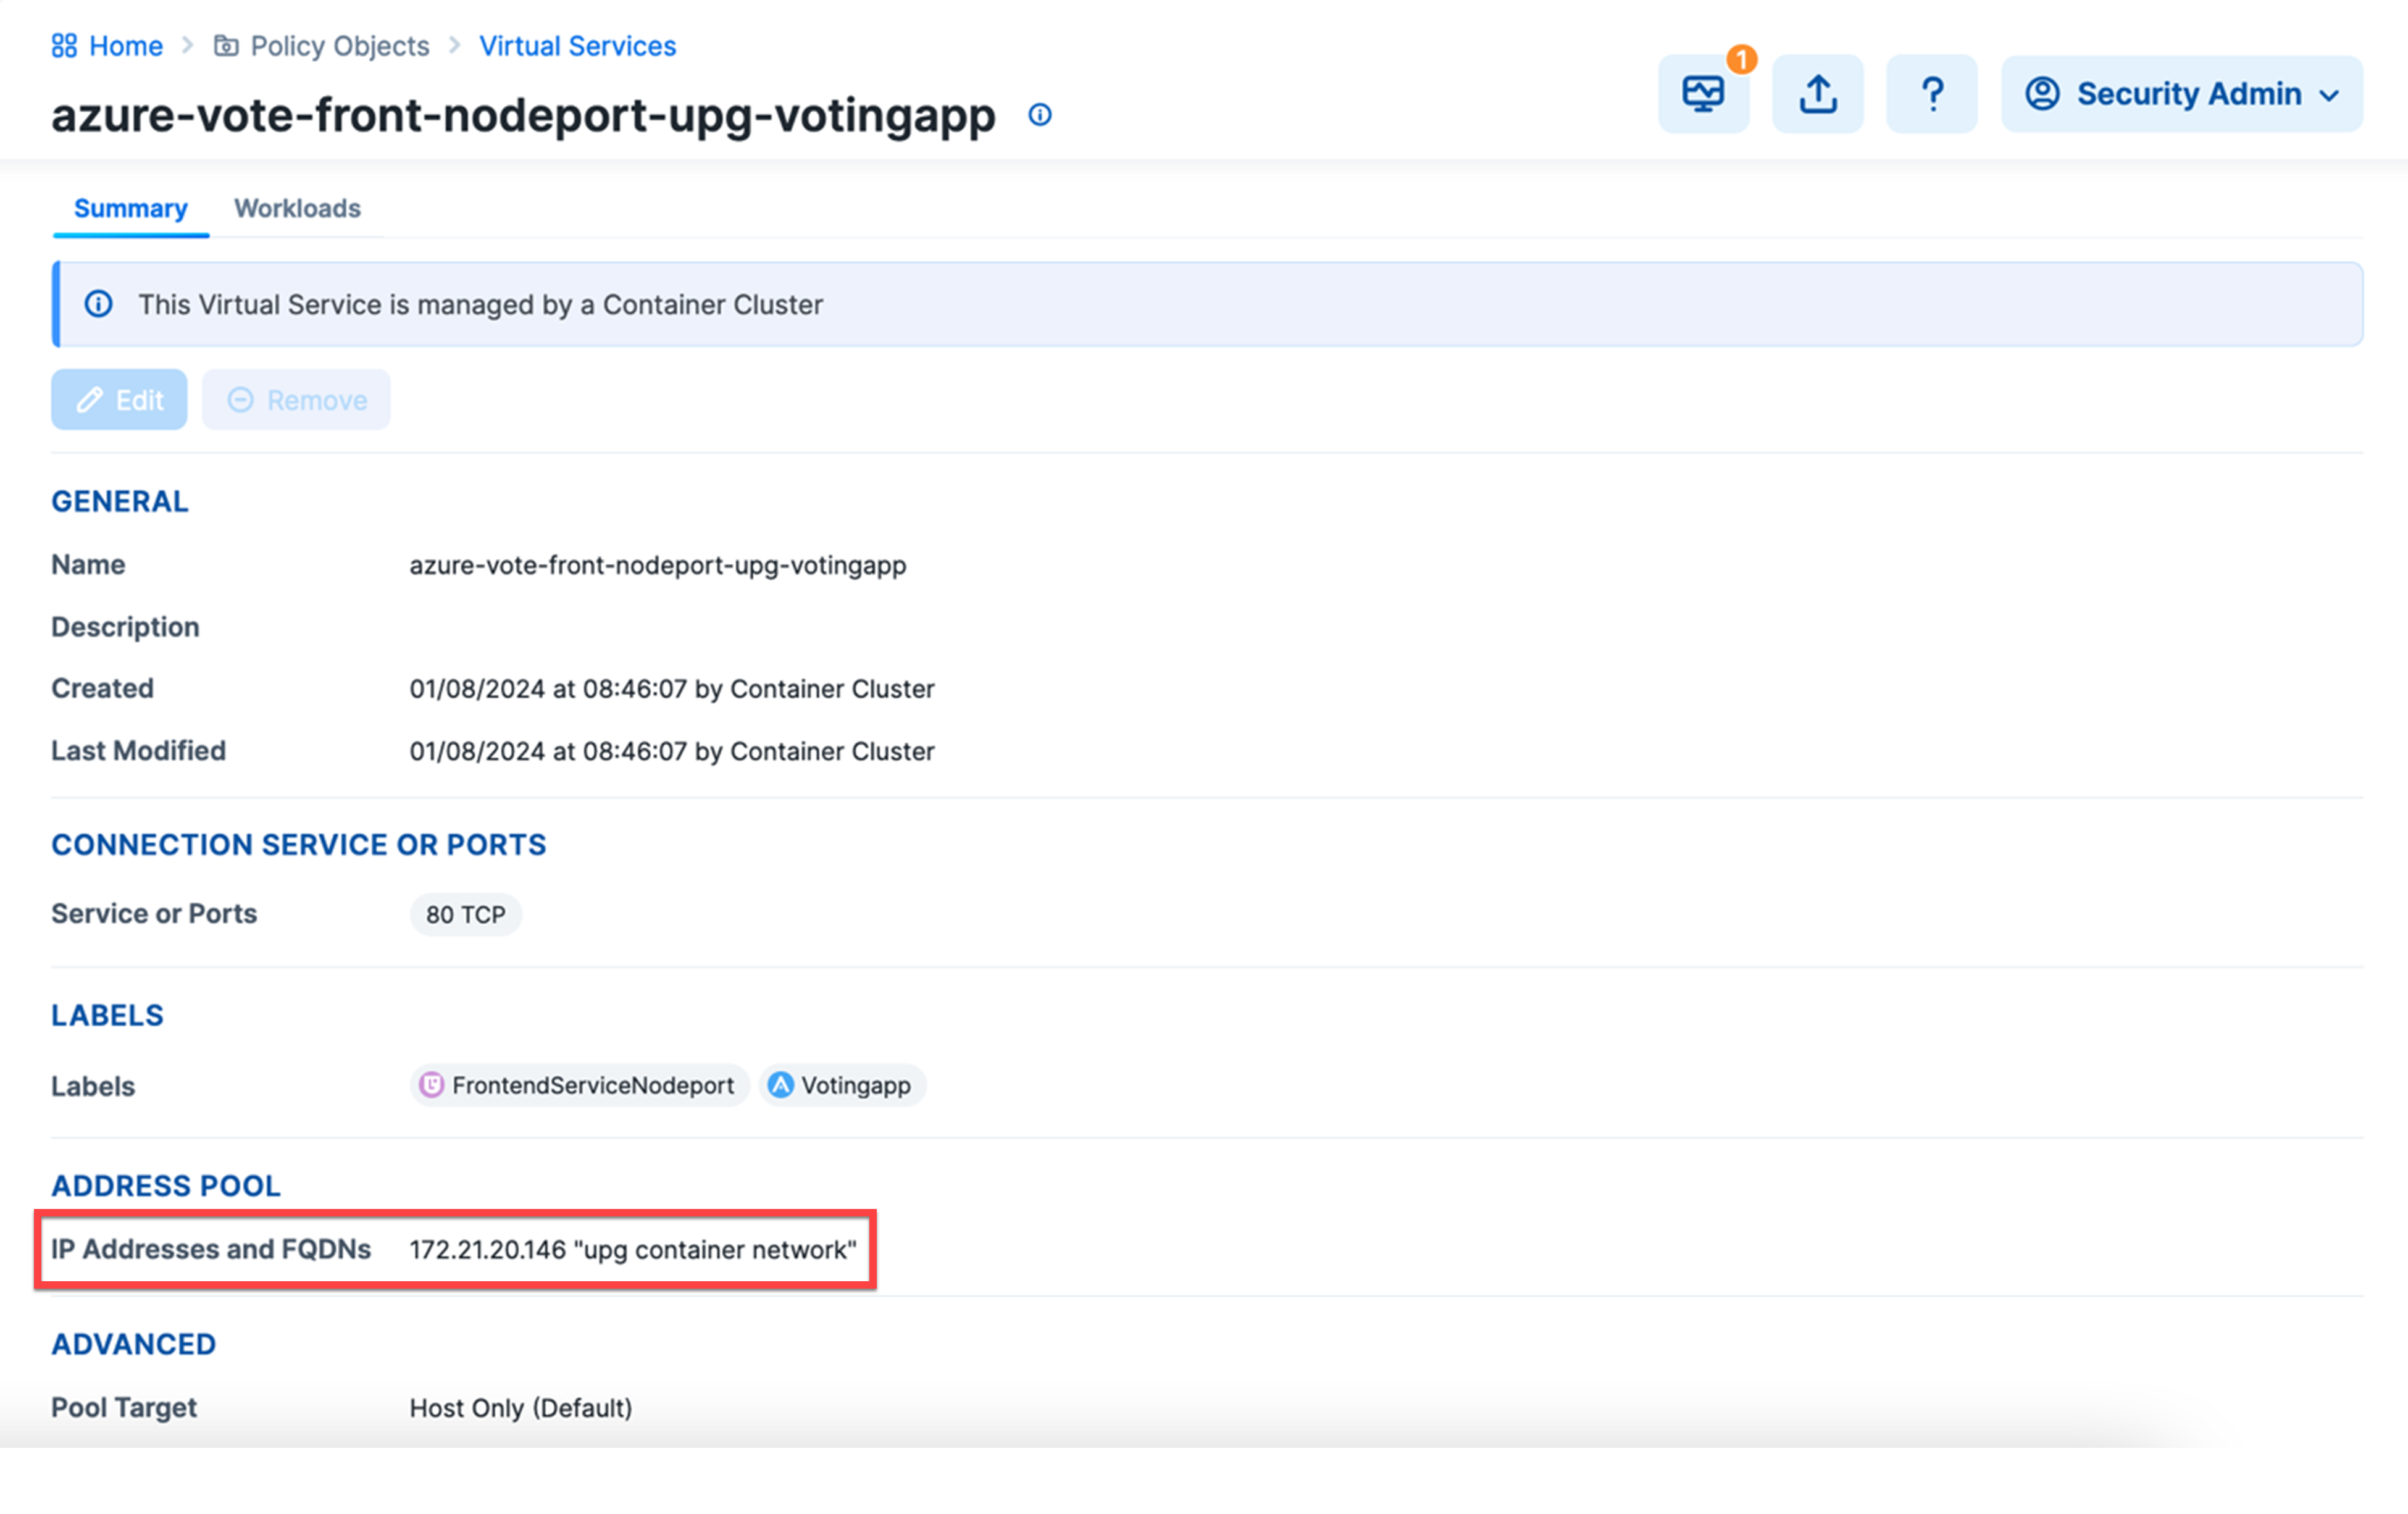Screen dimensions: 2408x1514
Task: Click the info icon next to the page title
Action: coord(1040,115)
